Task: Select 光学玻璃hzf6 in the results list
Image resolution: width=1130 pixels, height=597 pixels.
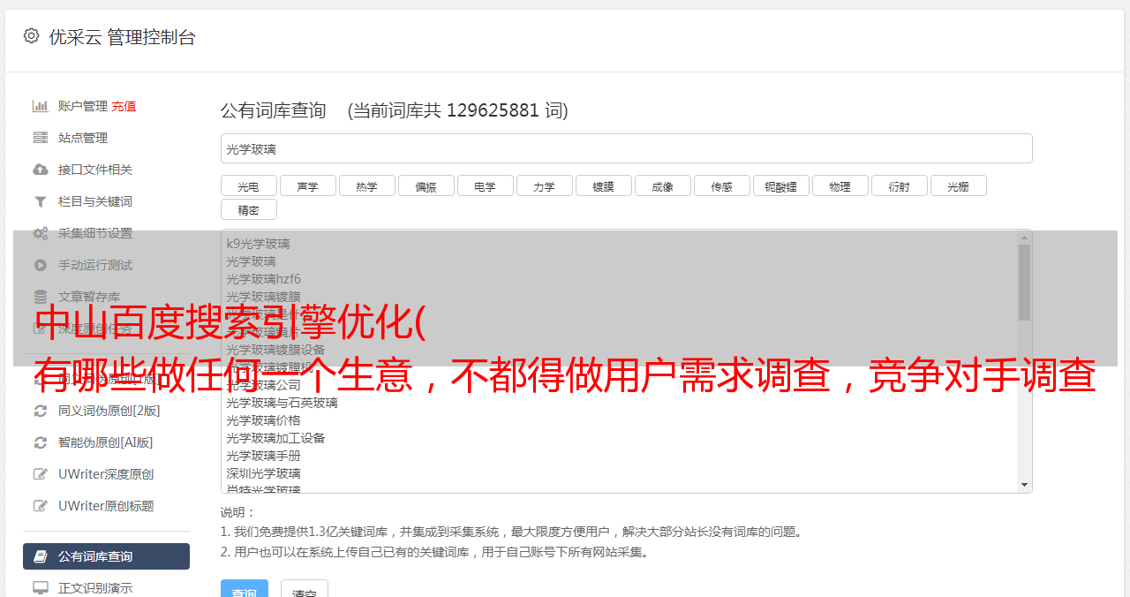Action: pos(263,279)
